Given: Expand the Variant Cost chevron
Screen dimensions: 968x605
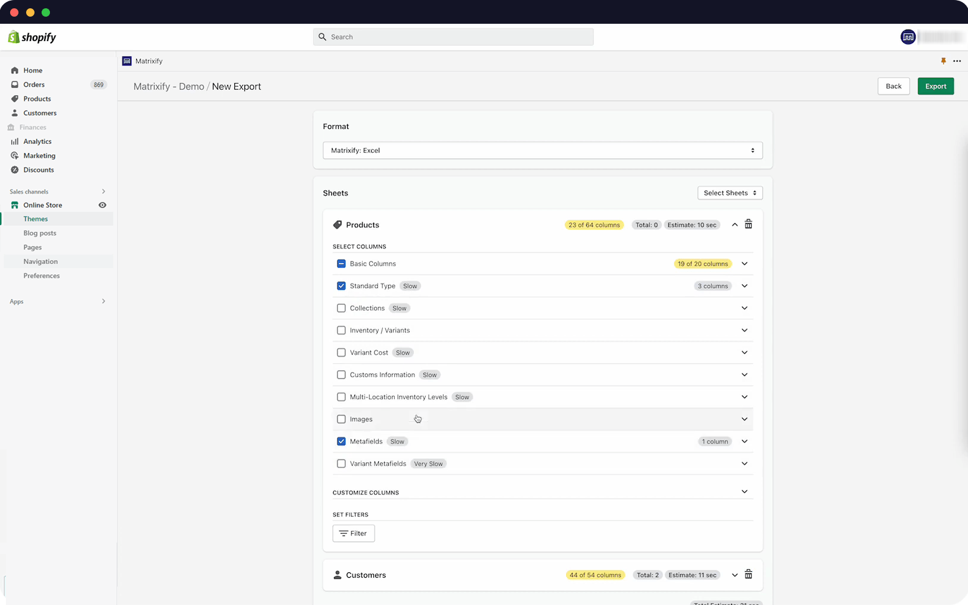Looking at the screenshot, I should click(x=744, y=352).
